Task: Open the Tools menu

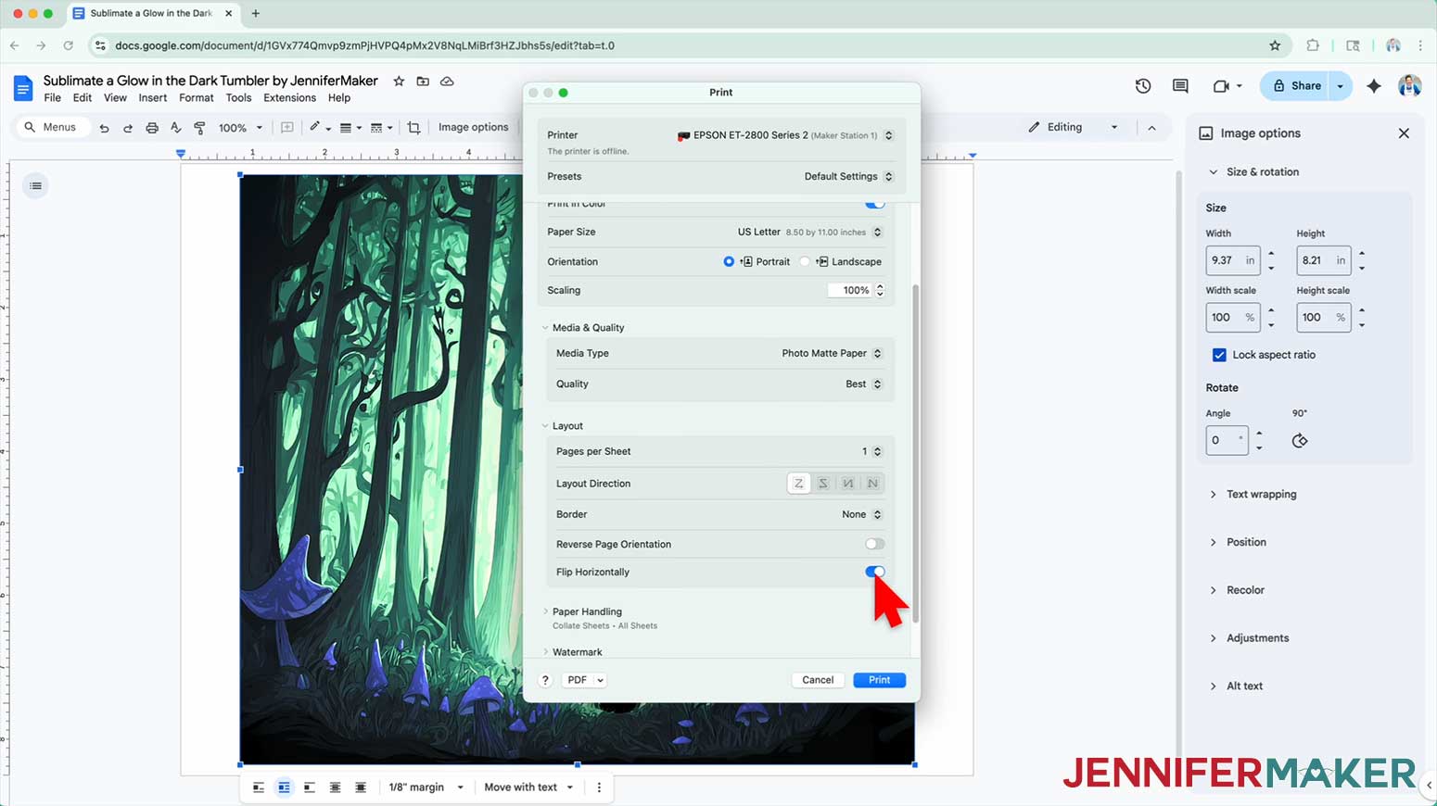Action: point(238,98)
